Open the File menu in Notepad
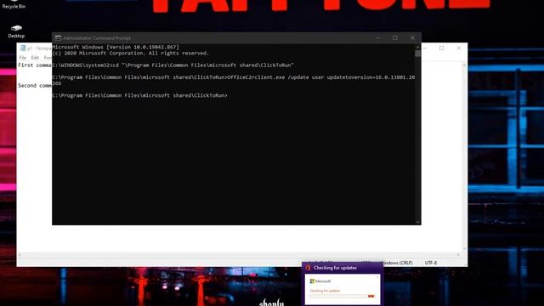Image resolution: width=544 pixels, height=306 pixels. click(x=23, y=58)
